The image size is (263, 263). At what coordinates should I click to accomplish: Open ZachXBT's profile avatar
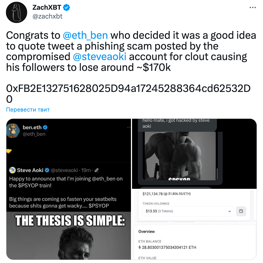(16, 12)
